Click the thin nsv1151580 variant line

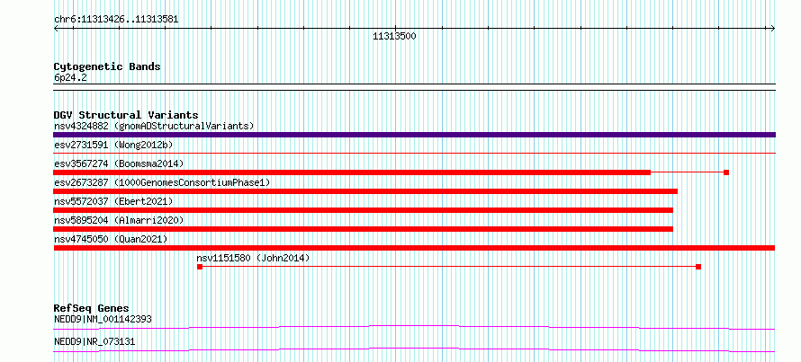tap(449, 267)
